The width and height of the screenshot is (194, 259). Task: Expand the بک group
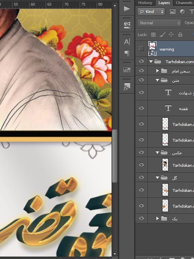coord(157,219)
